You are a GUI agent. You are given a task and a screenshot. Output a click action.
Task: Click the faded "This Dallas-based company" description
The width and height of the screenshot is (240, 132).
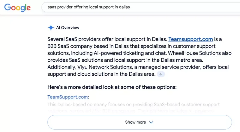(x=133, y=105)
